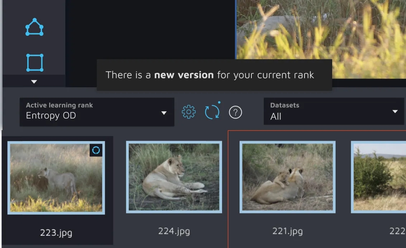406x248 pixels.
Task: Open help via the question mark icon
Action: pyautogui.click(x=235, y=112)
